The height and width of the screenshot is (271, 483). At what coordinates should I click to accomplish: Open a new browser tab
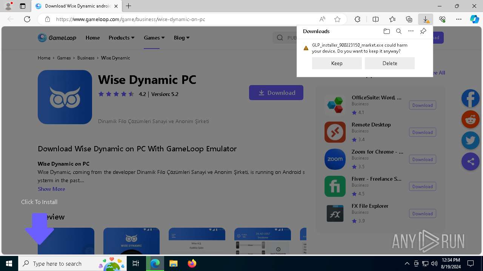pos(129,6)
